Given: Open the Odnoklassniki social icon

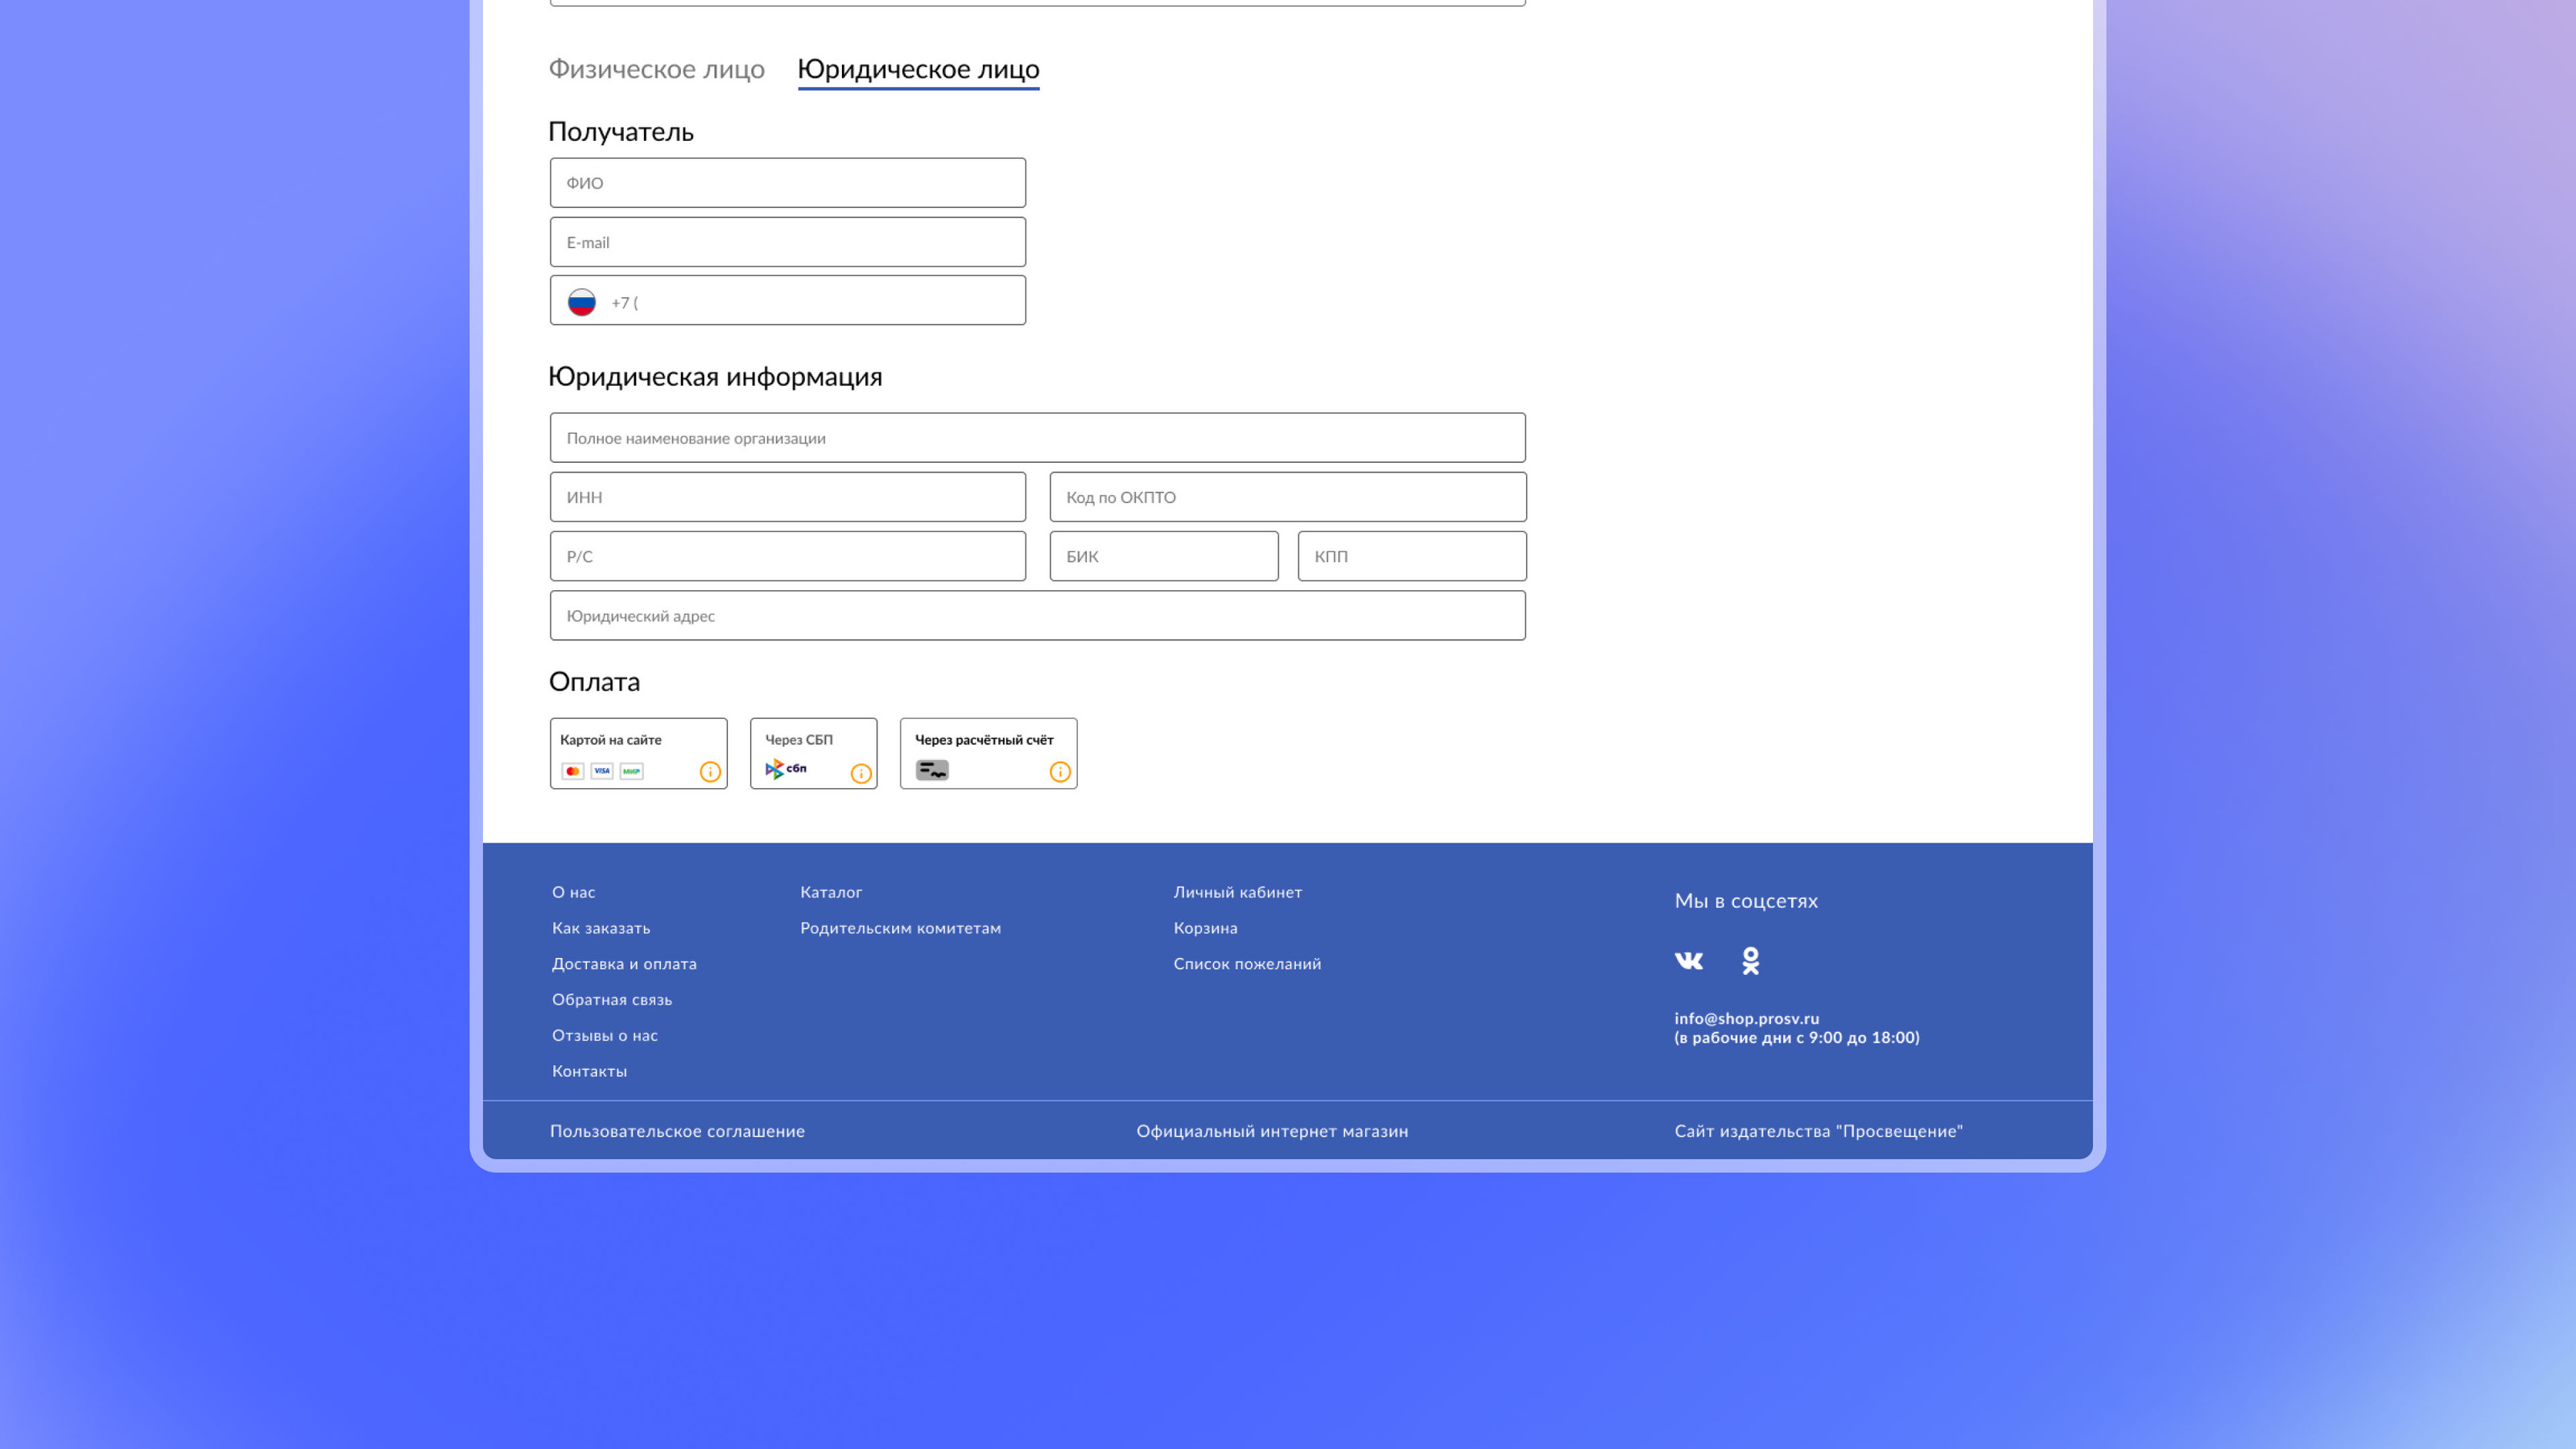Looking at the screenshot, I should click(1750, 961).
